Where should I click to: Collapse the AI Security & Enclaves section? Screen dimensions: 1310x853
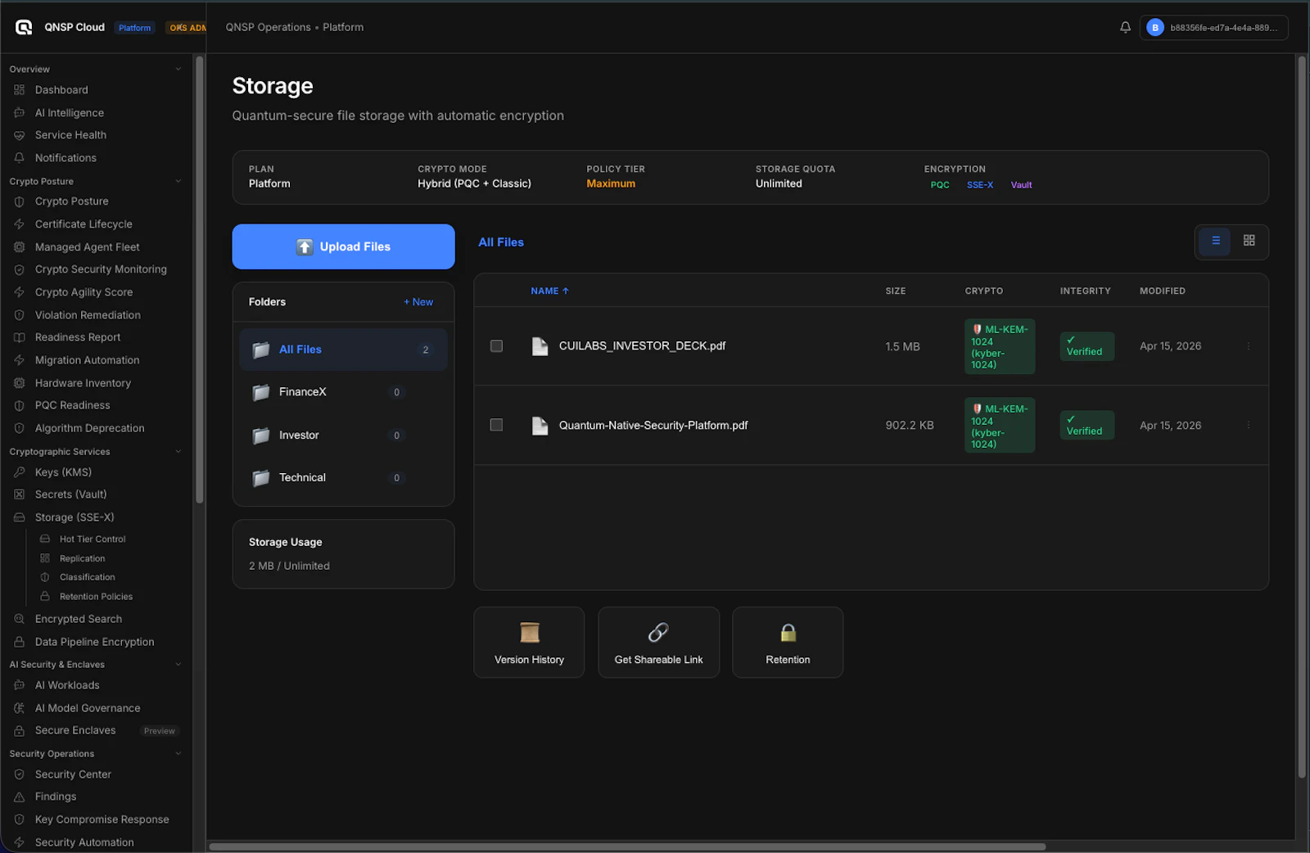click(x=179, y=664)
